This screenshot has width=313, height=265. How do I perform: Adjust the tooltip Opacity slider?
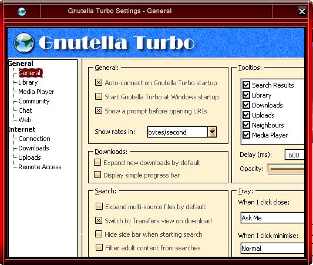click(x=286, y=170)
